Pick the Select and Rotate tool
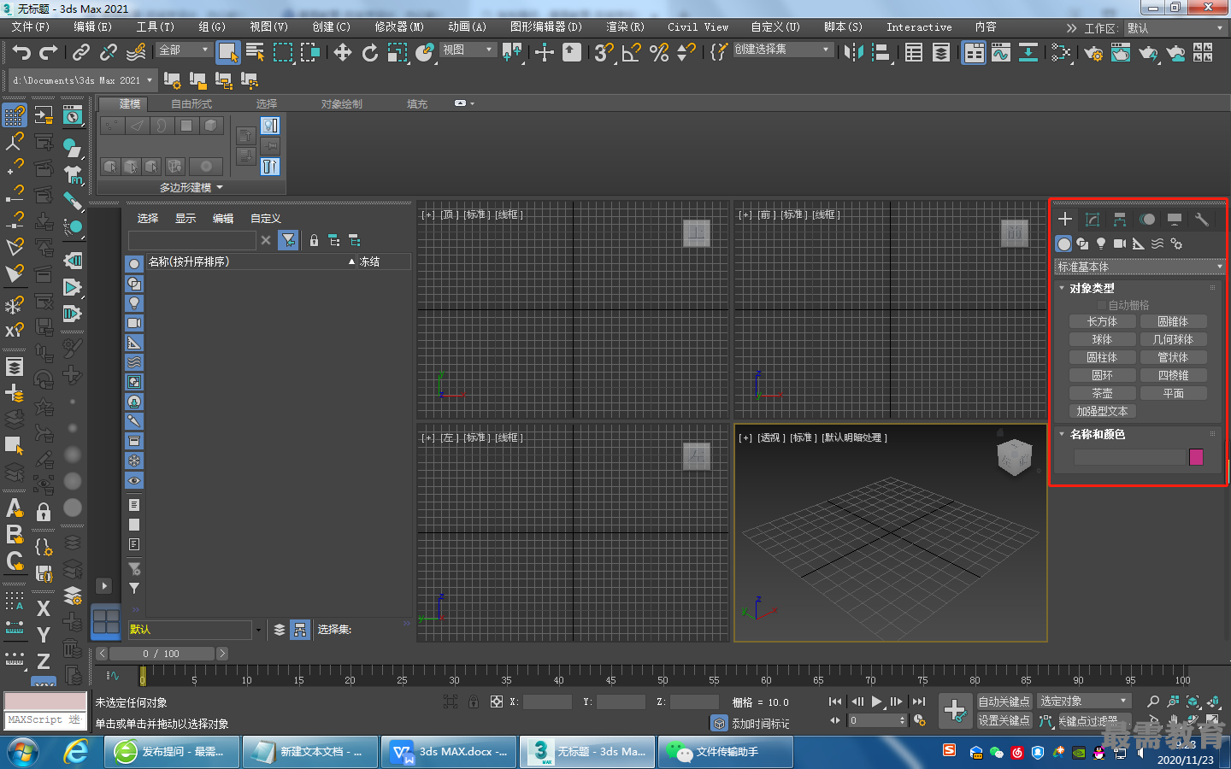 click(x=369, y=53)
